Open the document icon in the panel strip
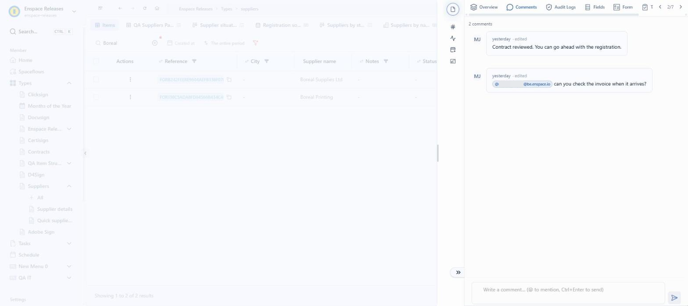 (x=453, y=9)
